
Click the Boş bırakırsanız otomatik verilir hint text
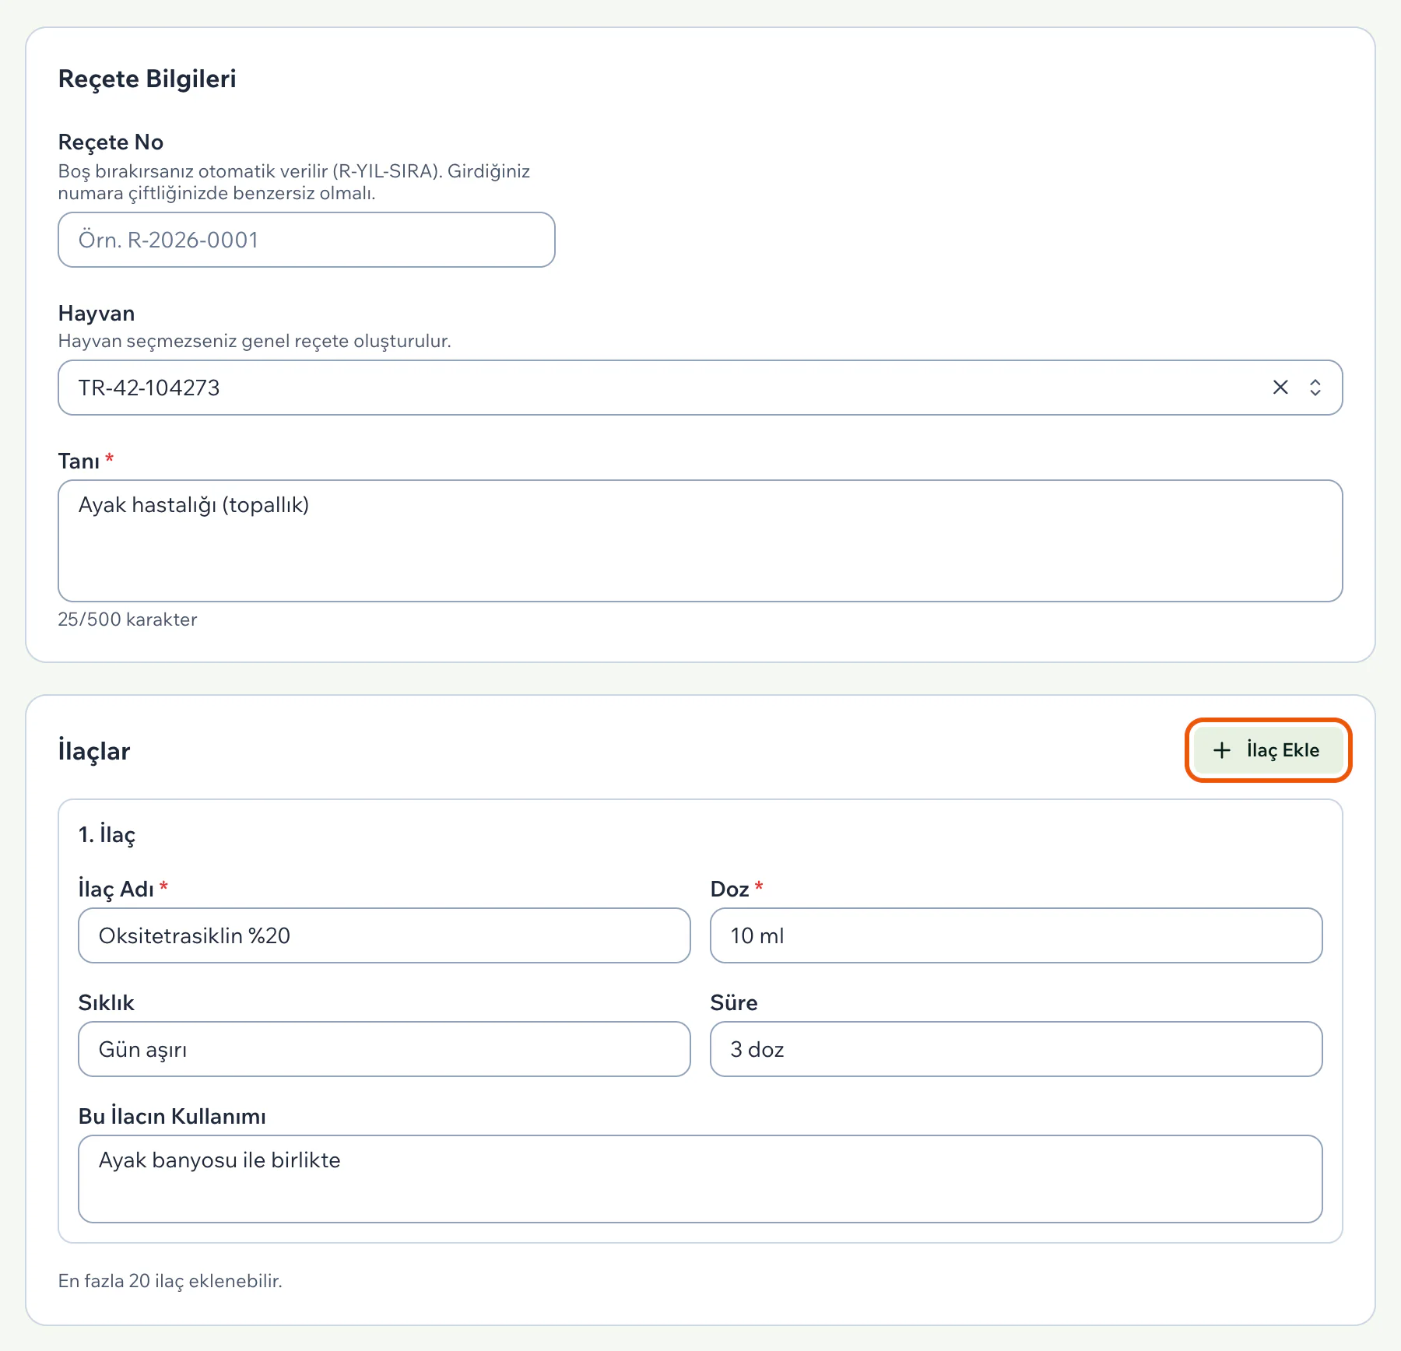294,182
